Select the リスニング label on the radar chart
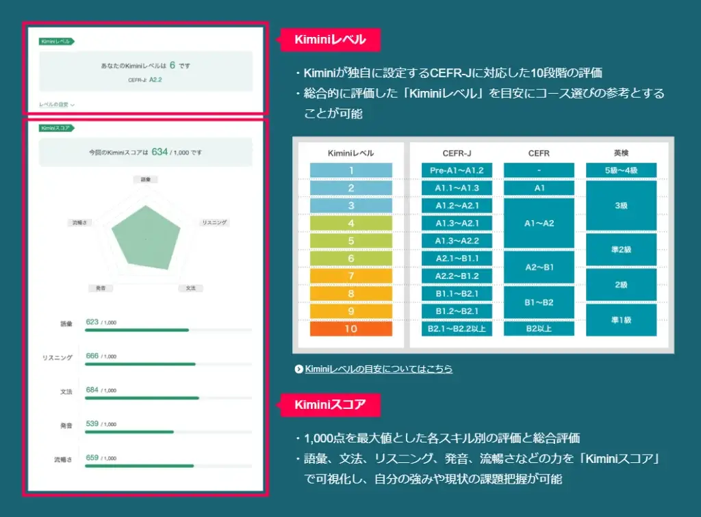Viewport: 701px width, 517px height. 214,223
